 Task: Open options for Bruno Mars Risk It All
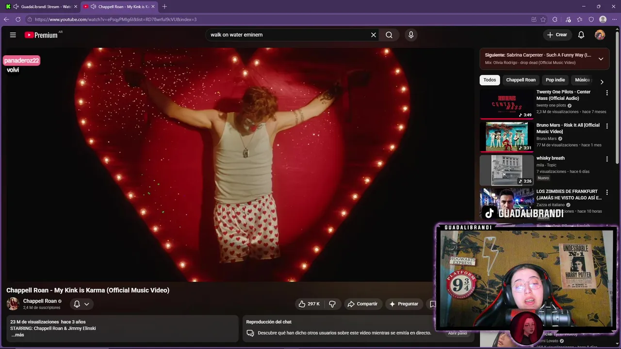click(607, 126)
